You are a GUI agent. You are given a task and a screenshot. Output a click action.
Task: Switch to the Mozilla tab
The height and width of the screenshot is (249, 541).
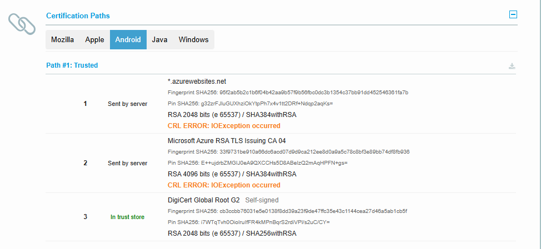62,39
